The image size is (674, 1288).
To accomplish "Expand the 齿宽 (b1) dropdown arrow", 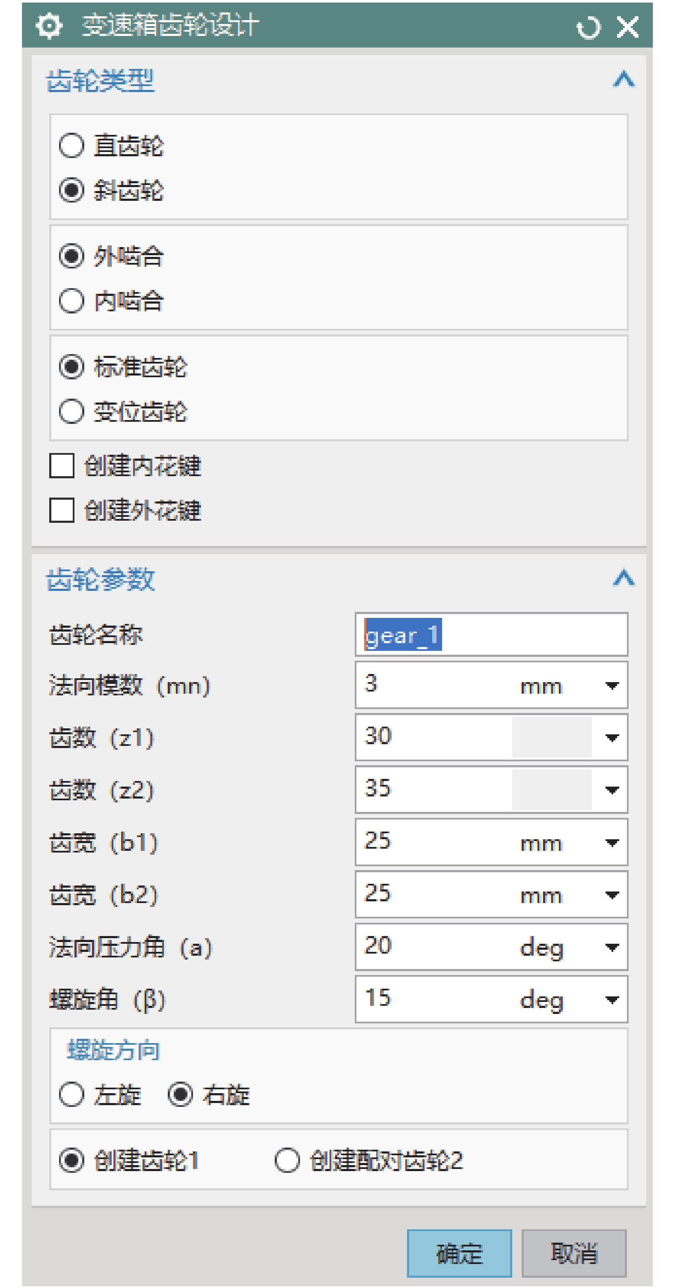I will tap(612, 843).
